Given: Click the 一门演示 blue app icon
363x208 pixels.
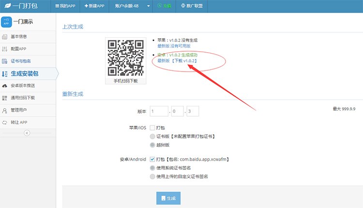Looking at the screenshot, I should 6,22.
